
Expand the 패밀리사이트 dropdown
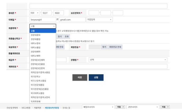98,107
